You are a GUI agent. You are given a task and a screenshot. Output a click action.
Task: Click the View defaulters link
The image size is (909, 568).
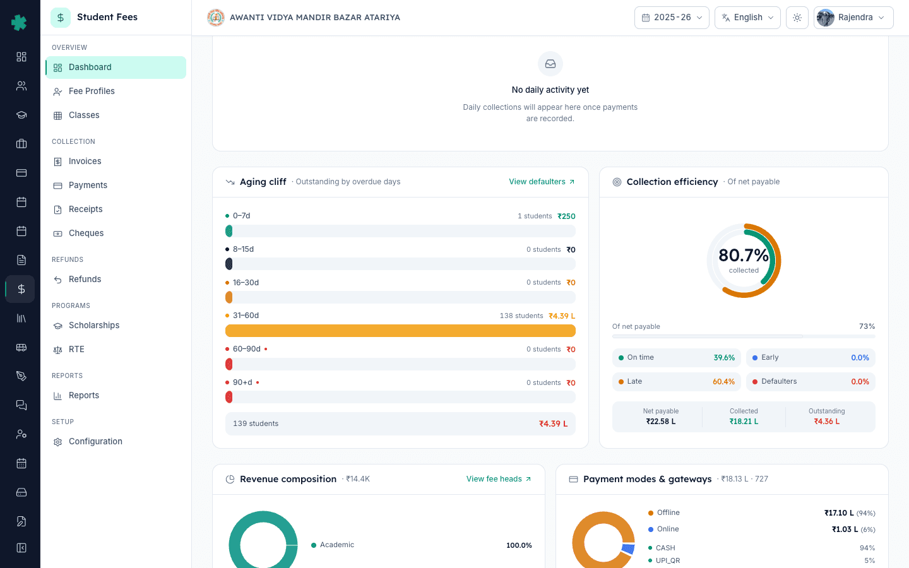point(542,182)
